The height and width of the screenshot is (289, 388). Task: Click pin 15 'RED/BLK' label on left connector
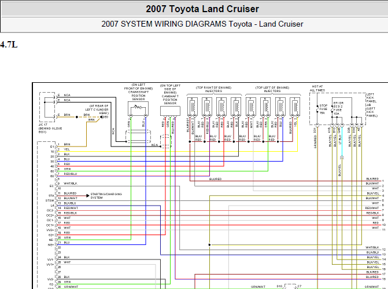pyautogui.click(x=71, y=213)
